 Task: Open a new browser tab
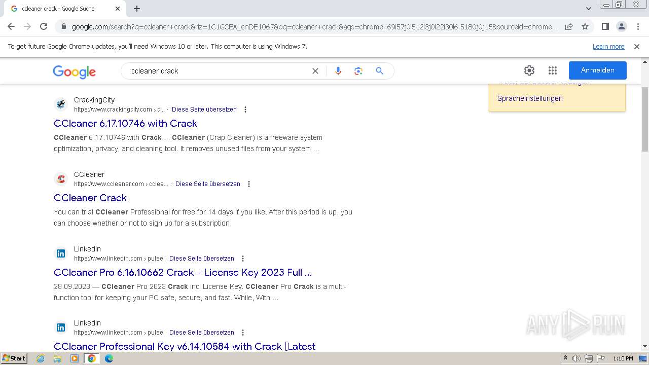click(137, 9)
